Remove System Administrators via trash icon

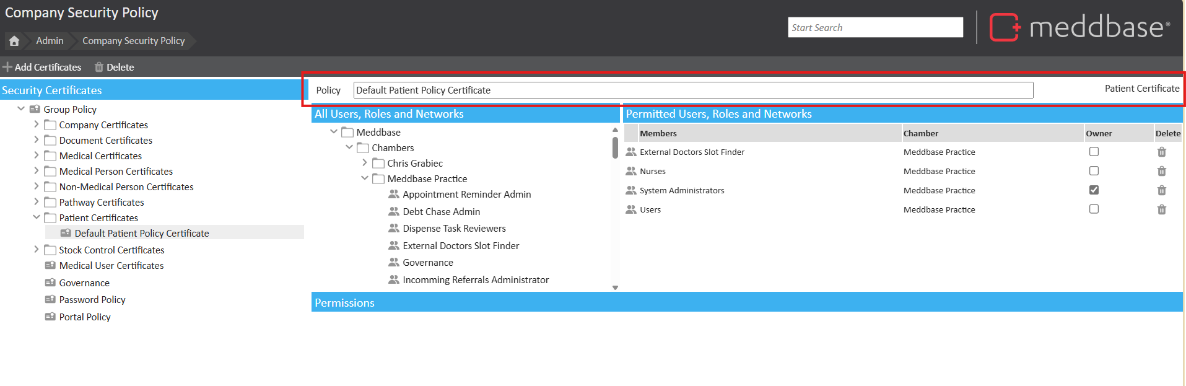coord(1161,190)
